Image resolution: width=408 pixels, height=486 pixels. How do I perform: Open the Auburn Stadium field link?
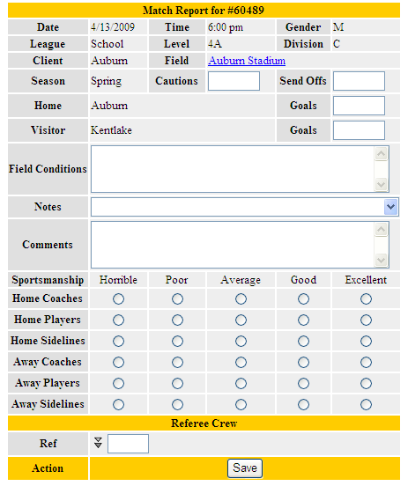pyautogui.click(x=247, y=61)
